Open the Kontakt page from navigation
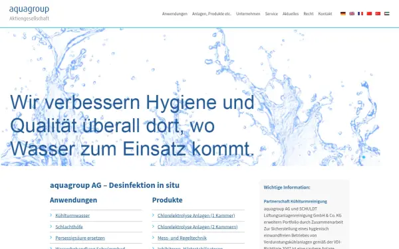 coord(325,14)
